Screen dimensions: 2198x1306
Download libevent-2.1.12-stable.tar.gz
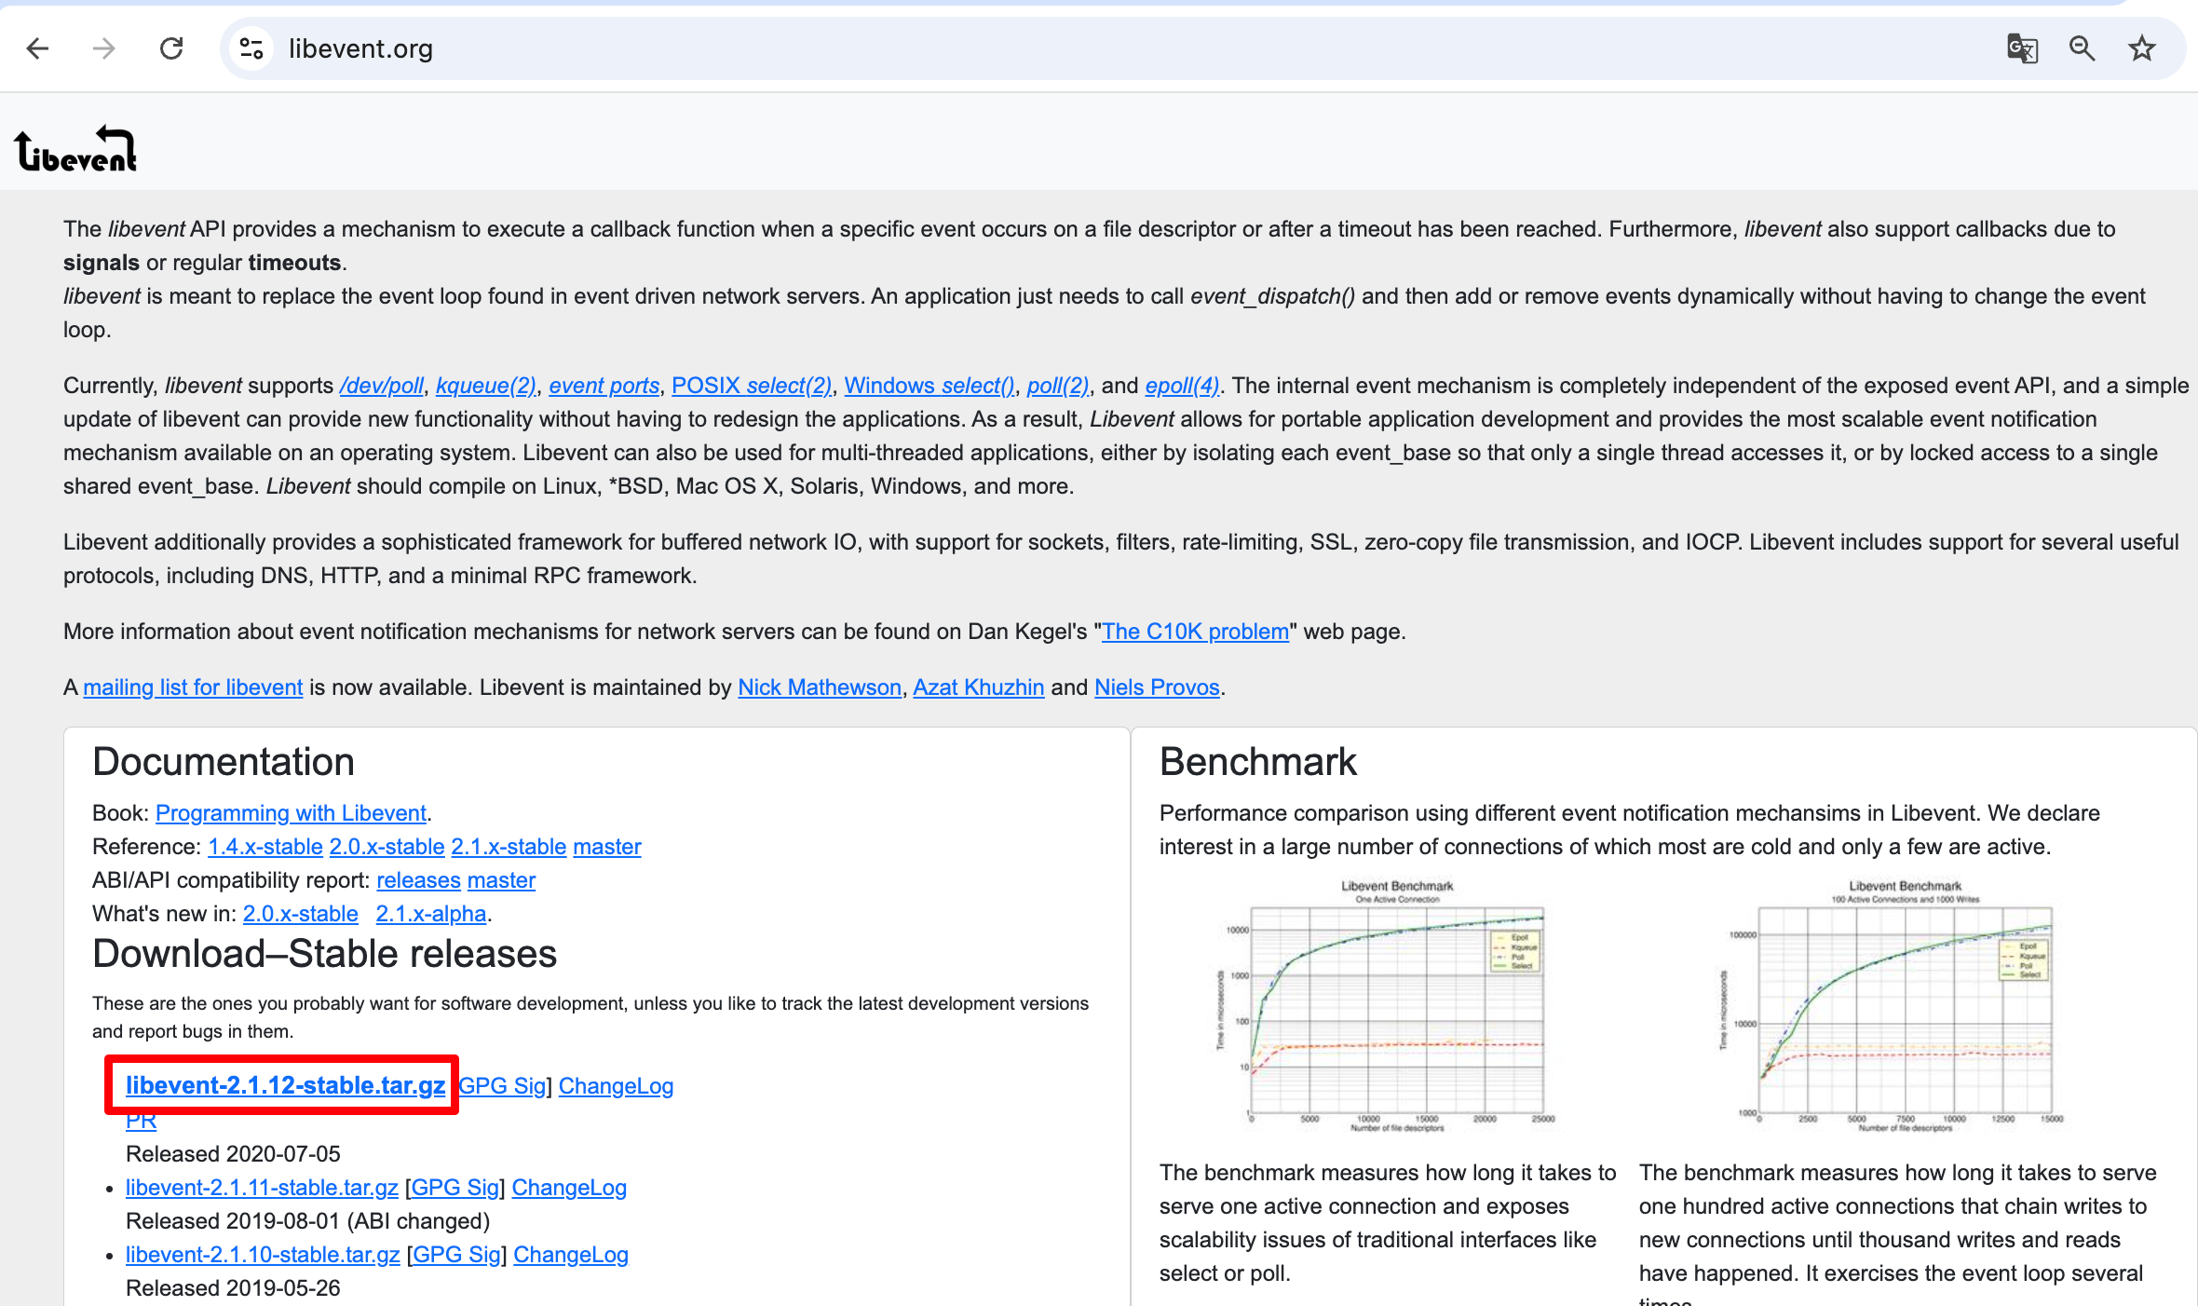click(x=285, y=1085)
